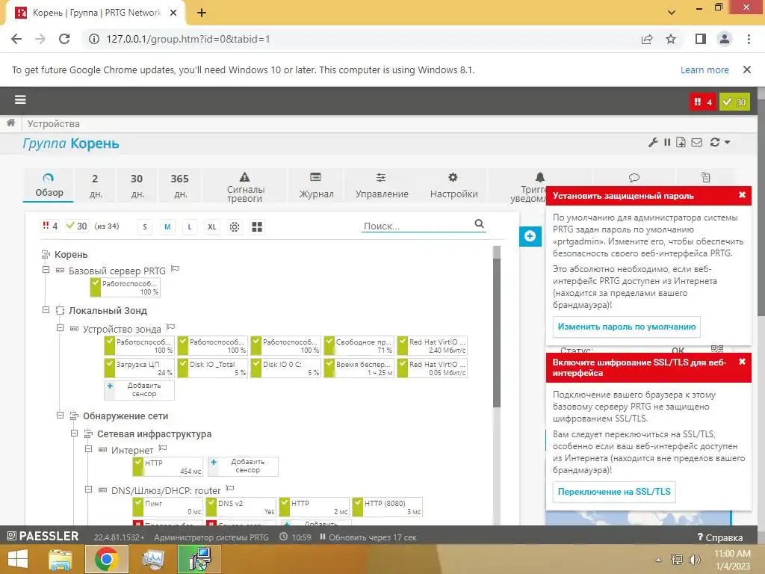Open the HTTP (8080) sensor
The height and width of the screenshot is (574, 765).
pyautogui.click(x=387, y=507)
